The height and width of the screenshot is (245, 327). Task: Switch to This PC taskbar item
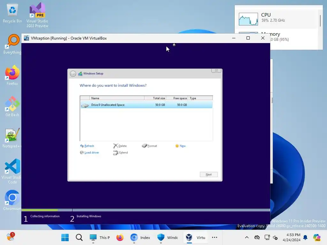click(x=100, y=237)
